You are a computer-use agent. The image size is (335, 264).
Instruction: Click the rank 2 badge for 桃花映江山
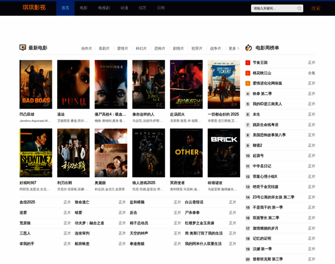point(248,73)
